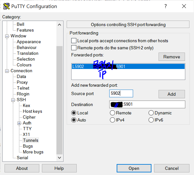
Task: Click the PuTTY icon in the title bar
Action: [6, 6]
